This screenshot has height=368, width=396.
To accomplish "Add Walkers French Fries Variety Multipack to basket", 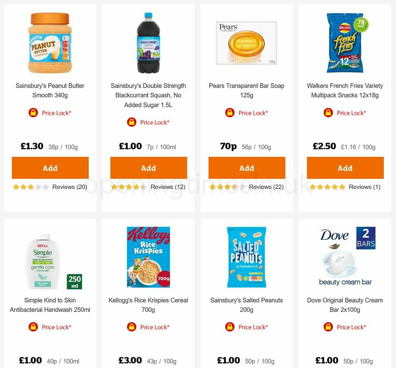I will (345, 168).
